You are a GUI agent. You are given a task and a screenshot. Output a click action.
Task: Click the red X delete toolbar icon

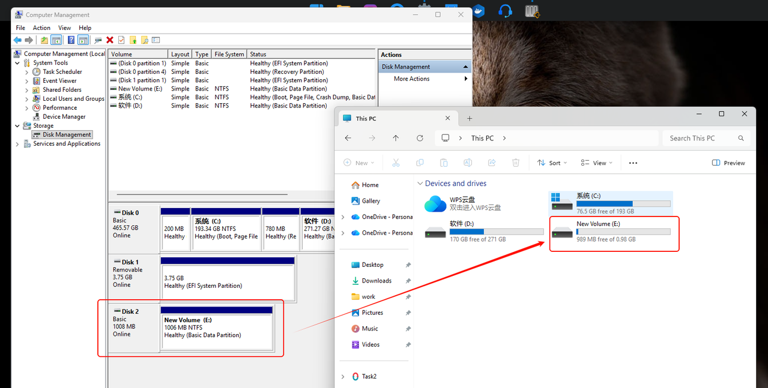point(110,40)
